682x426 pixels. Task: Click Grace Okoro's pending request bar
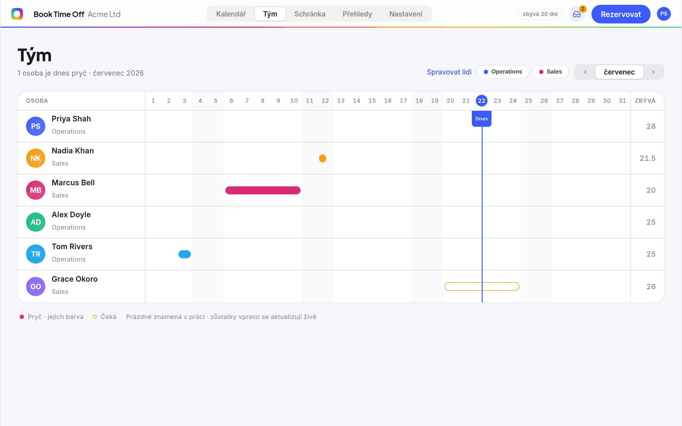482,286
